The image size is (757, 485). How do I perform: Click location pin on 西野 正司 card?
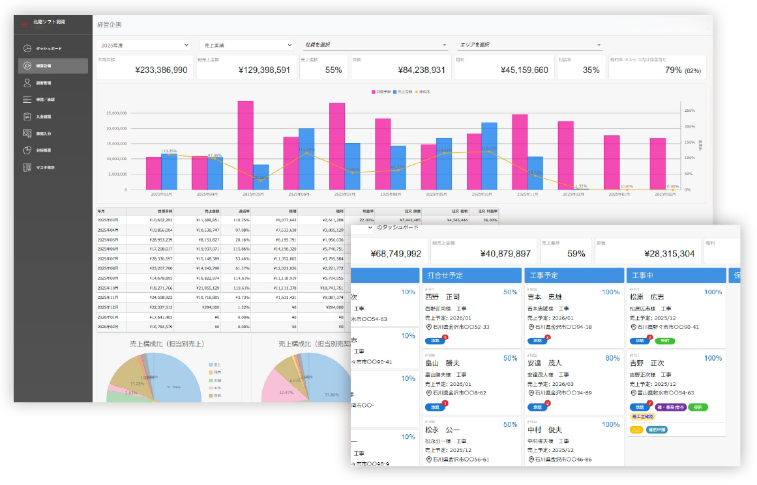[x=428, y=327]
